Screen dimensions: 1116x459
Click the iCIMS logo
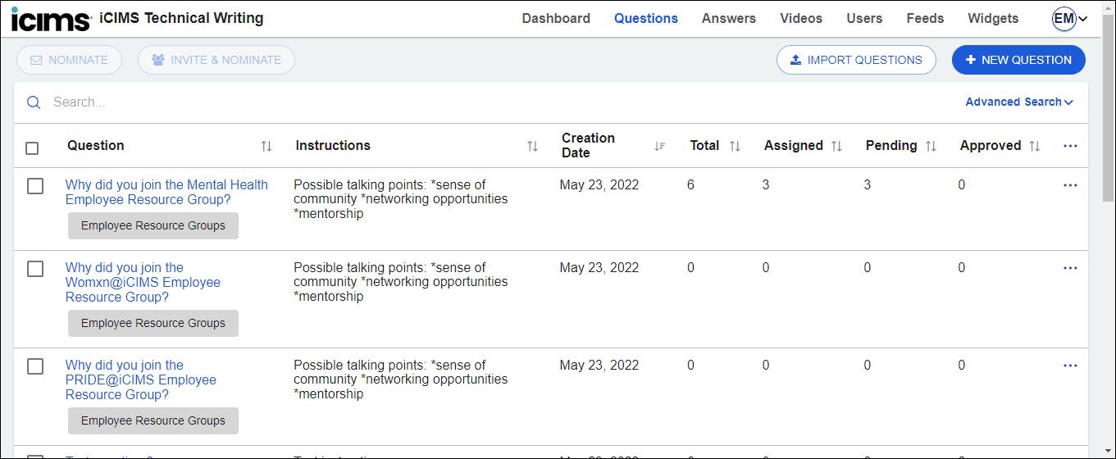[x=51, y=18]
